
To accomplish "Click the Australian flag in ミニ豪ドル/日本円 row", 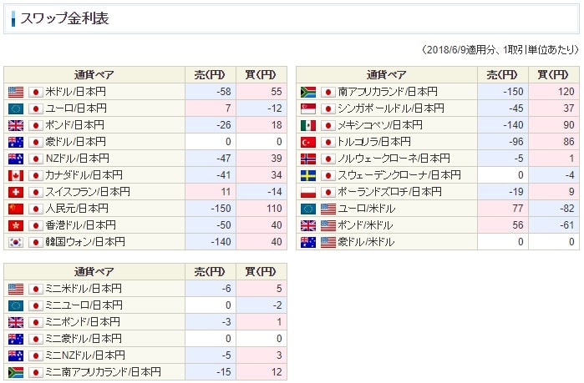I will tap(16, 339).
